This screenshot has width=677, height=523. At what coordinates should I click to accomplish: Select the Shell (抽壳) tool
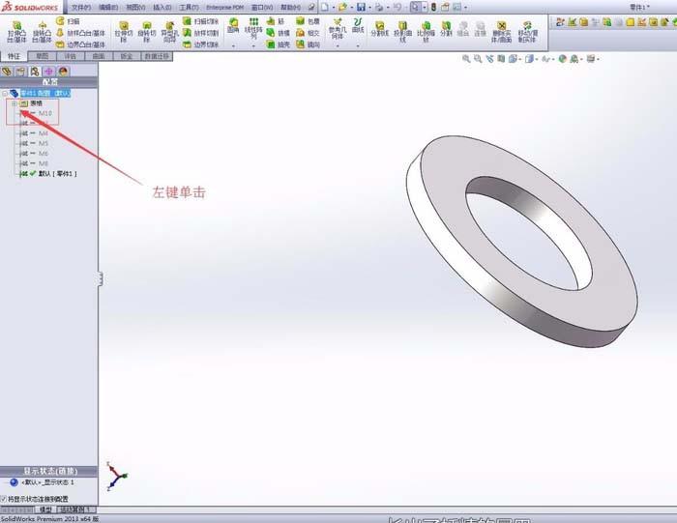[279, 44]
